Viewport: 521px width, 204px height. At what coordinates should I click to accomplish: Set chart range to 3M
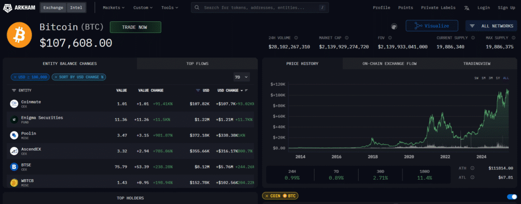[491, 78]
